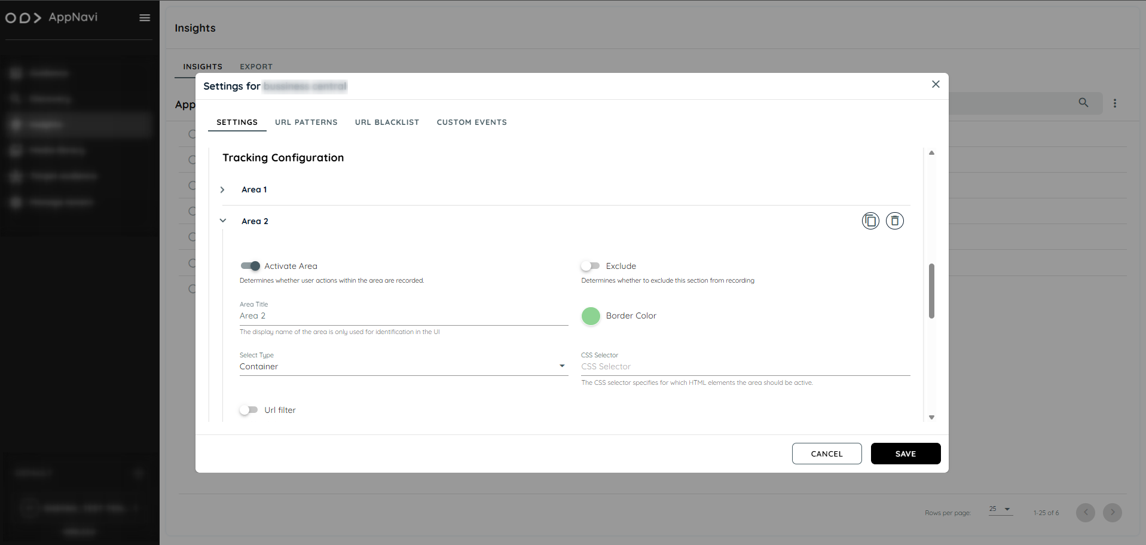The image size is (1146, 545).
Task: Toggle the Exclude switch
Action: tap(590, 266)
